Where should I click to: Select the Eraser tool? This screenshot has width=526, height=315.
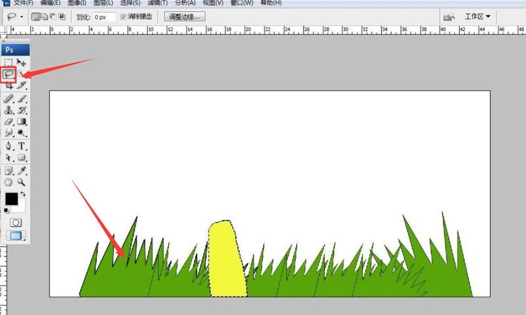point(9,122)
